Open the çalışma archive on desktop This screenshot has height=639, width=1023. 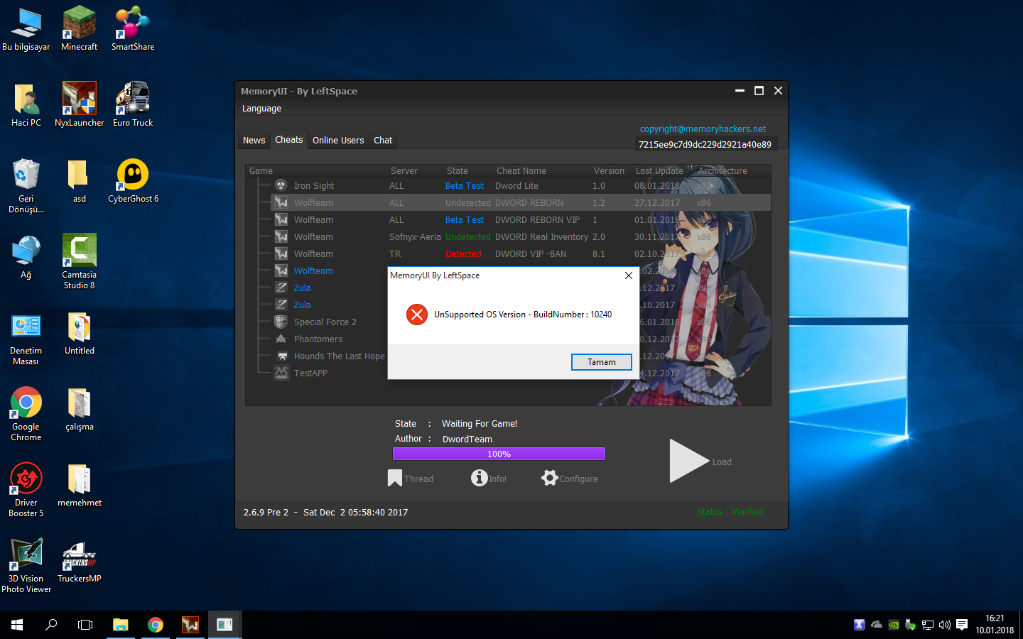tap(80, 410)
